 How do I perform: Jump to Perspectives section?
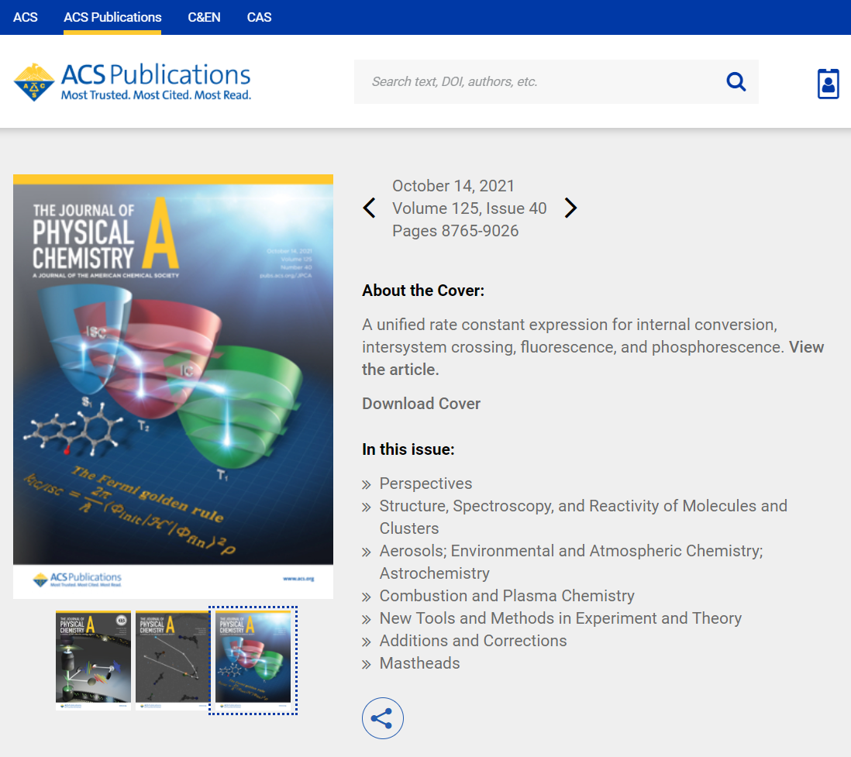coord(425,483)
